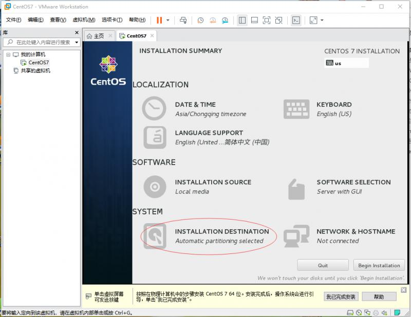Click the stretch guest display icon
The width and height of the screenshot is (411, 317).
click(313, 20)
